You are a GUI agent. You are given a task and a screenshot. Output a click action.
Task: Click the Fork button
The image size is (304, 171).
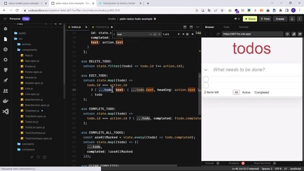tap(265, 19)
